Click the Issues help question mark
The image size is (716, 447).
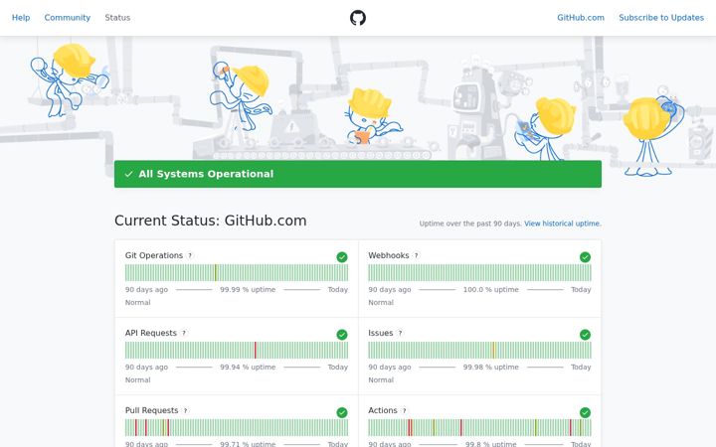400,333
